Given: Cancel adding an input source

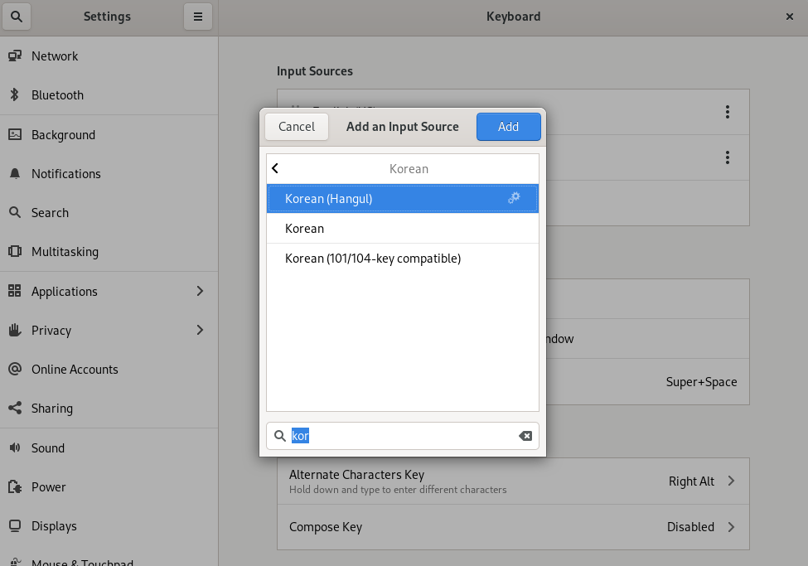Looking at the screenshot, I should click(x=297, y=127).
